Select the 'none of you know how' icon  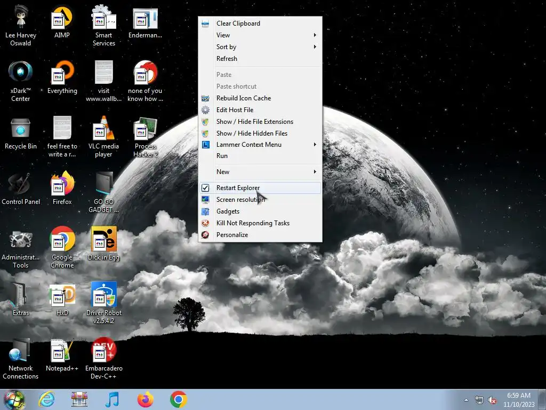click(145, 81)
